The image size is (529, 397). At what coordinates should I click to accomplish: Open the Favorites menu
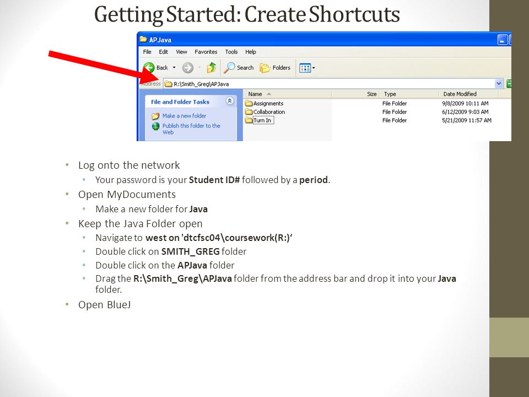[206, 52]
